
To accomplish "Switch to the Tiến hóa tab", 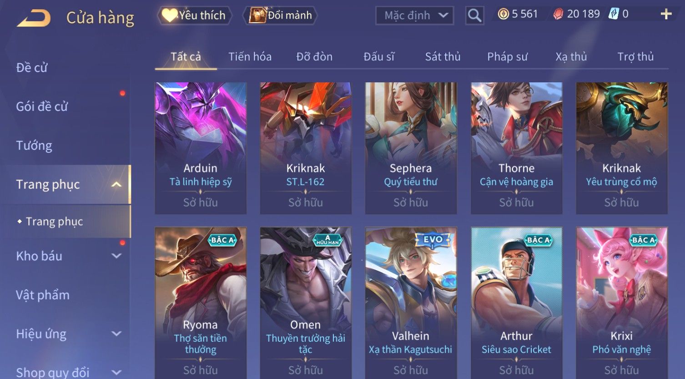I will point(250,57).
